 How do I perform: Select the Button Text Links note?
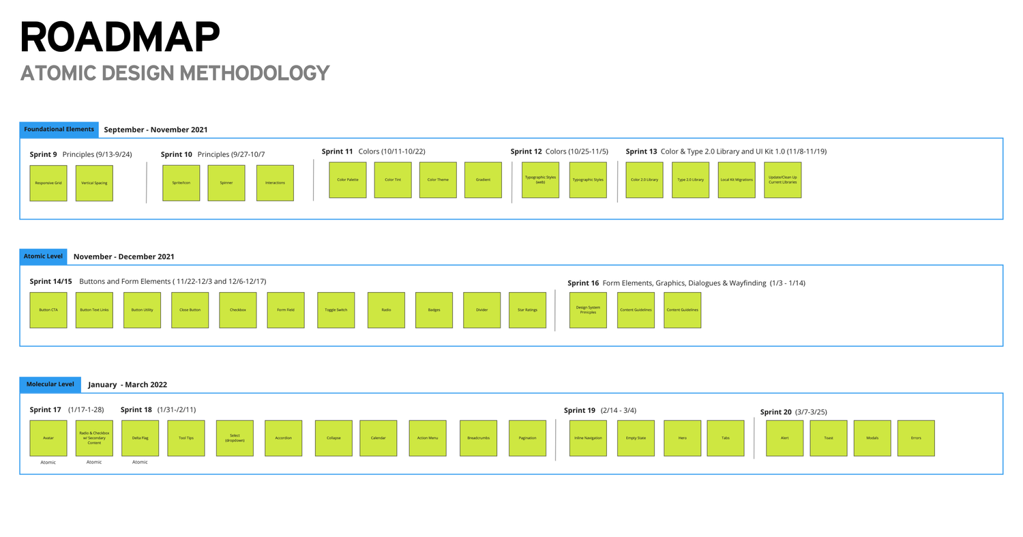(94, 310)
